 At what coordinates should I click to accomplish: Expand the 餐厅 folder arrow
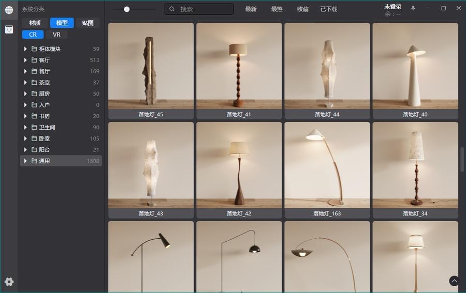25,71
